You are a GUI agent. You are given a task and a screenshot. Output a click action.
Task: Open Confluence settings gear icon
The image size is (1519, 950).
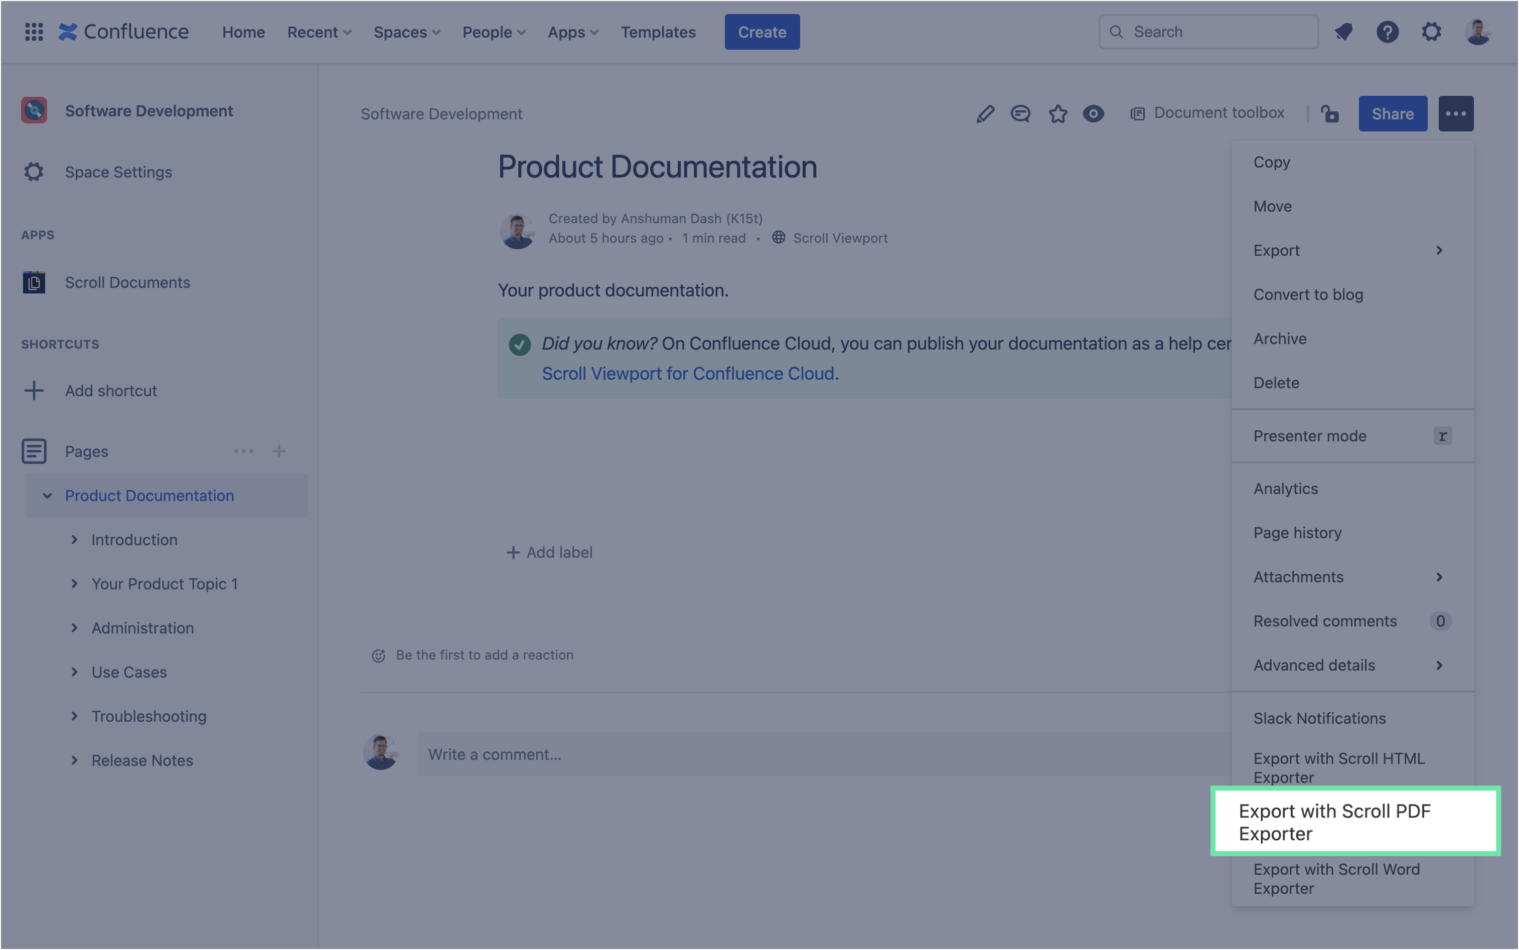coord(1431,32)
